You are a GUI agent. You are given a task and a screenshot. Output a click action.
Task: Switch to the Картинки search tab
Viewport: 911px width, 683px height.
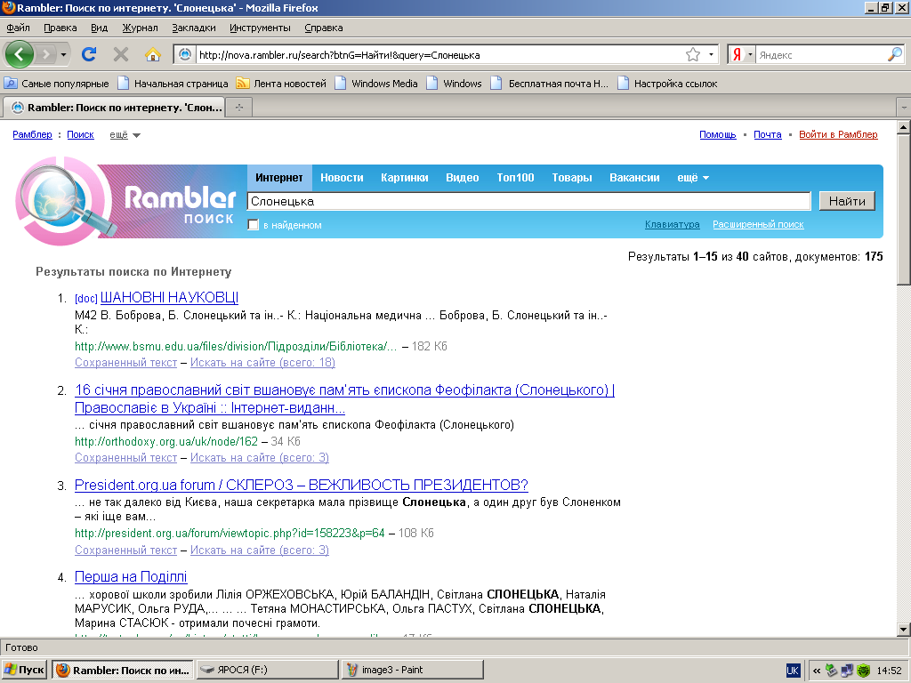pos(405,178)
